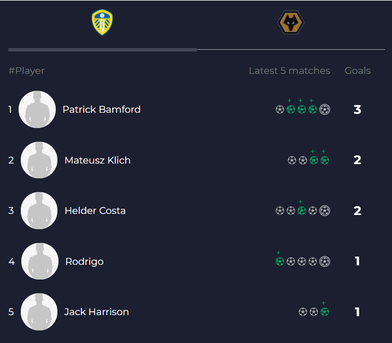
Task: Select the Helder Costa player name
Action: [95, 211]
